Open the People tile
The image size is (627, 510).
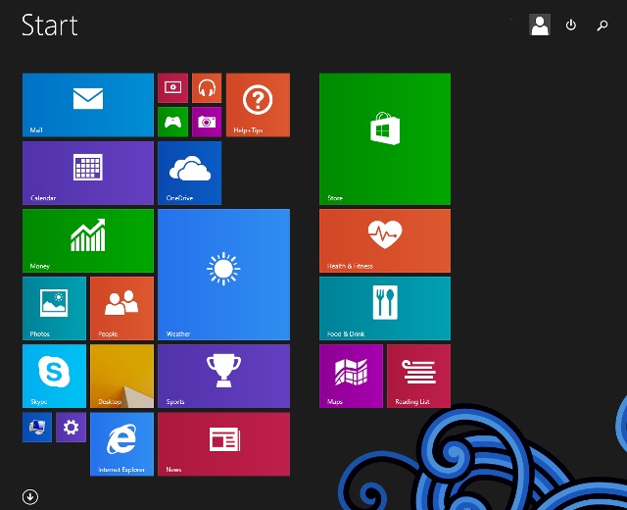pos(121,308)
